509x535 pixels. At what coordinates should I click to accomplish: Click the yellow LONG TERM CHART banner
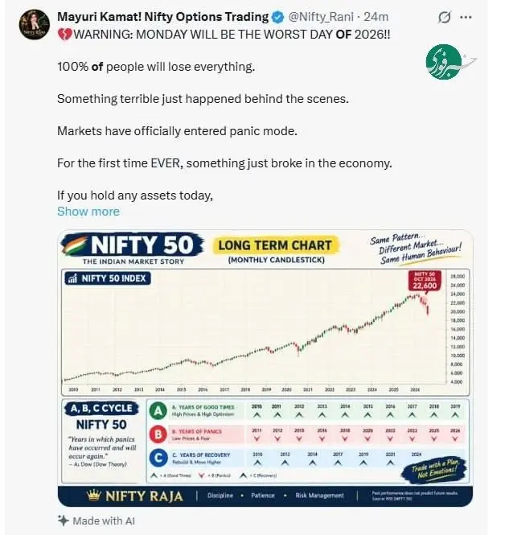pyautogui.click(x=276, y=245)
